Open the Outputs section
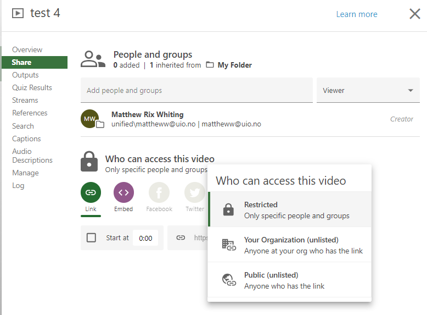Image resolution: width=427 pixels, height=315 pixels. click(x=25, y=75)
